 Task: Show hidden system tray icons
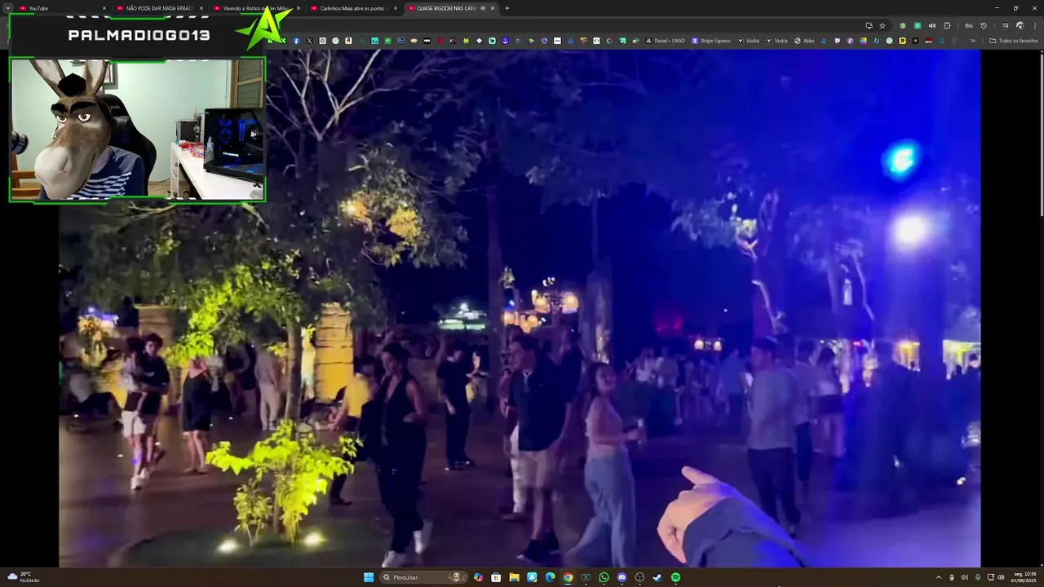(938, 577)
